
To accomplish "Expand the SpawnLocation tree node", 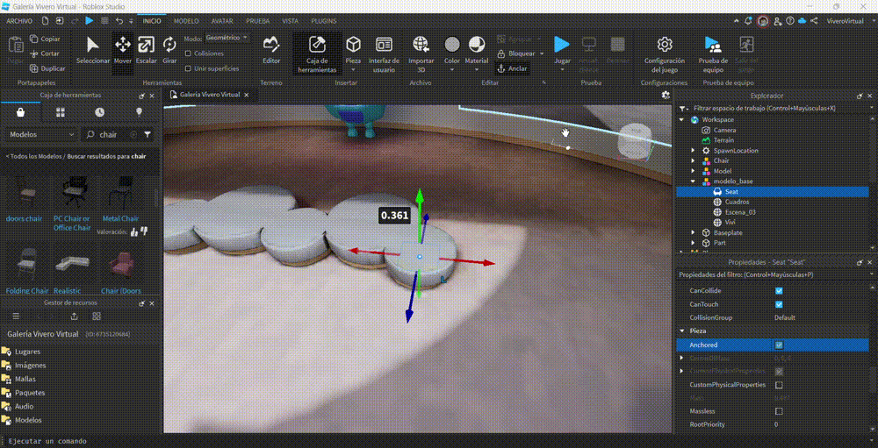I will coord(693,151).
